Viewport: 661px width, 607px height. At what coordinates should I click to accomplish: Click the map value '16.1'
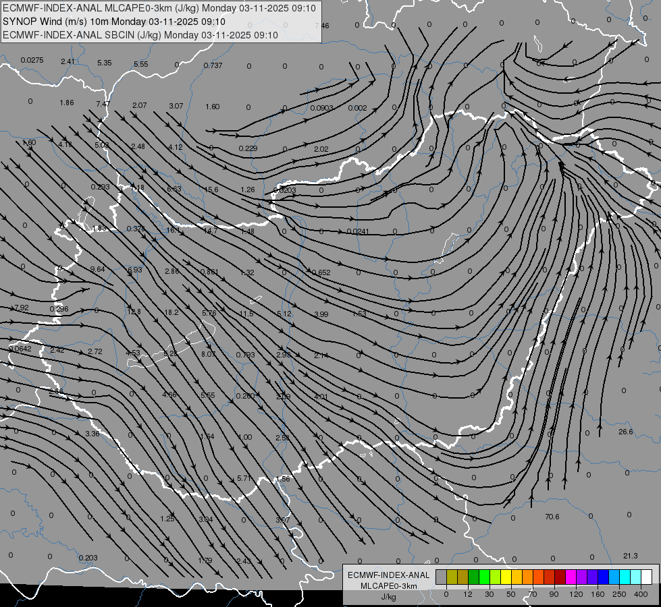tap(174, 230)
